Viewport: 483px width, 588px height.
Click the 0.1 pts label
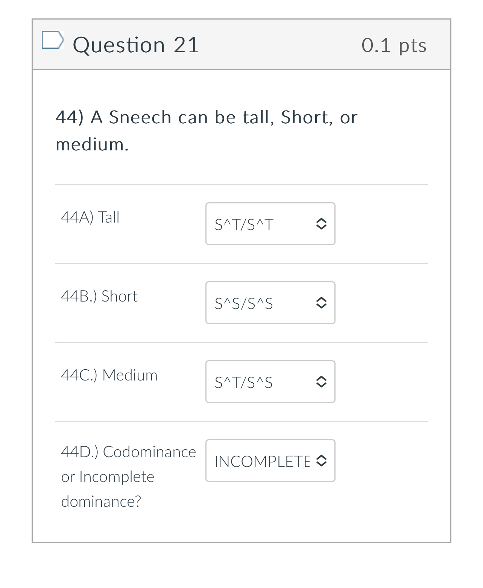pyautogui.click(x=394, y=45)
